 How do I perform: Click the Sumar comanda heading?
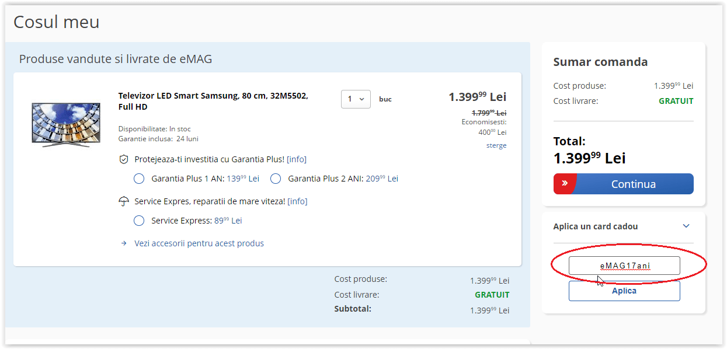tap(600, 62)
